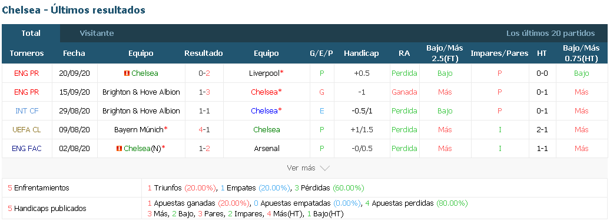Click the ENG PR tournament on 15/09/20
The width and height of the screenshot is (610, 221).
27,92
